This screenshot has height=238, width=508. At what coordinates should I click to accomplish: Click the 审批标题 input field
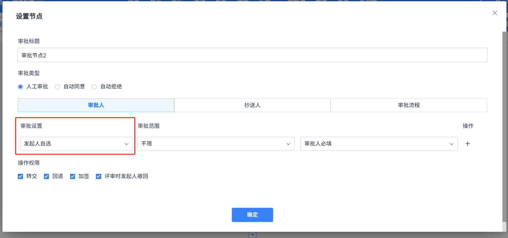[x=252, y=55]
